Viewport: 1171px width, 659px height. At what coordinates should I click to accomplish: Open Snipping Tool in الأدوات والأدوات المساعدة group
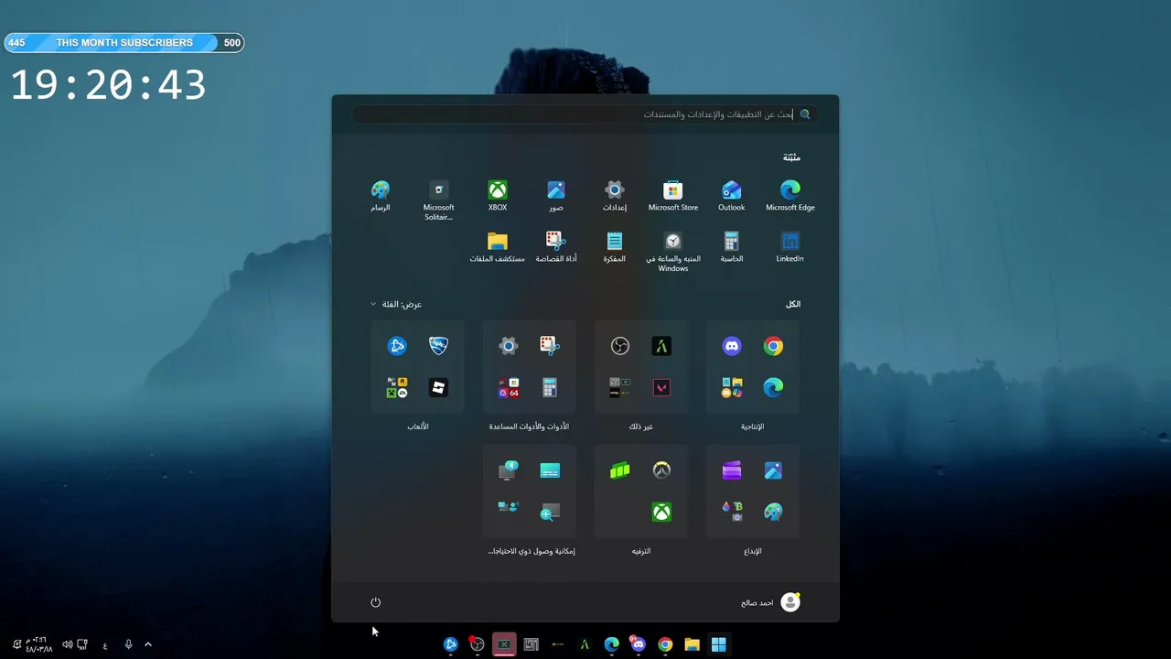pos(550,346)
